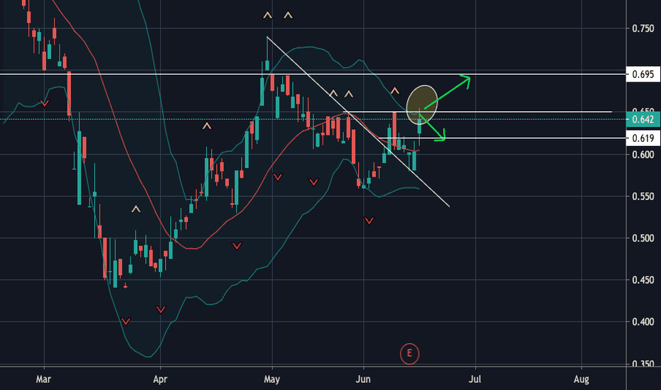Select the 0.695 horizontal line price label
Image resolution: width=661 pixels, height=390 pixels.
643,74
